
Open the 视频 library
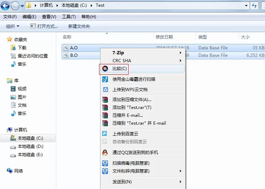click(x=19, y=89)
